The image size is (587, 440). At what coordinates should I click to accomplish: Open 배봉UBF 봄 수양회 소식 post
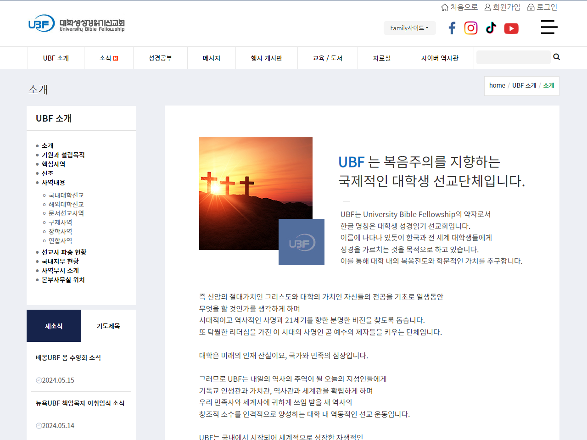[68, 357]
